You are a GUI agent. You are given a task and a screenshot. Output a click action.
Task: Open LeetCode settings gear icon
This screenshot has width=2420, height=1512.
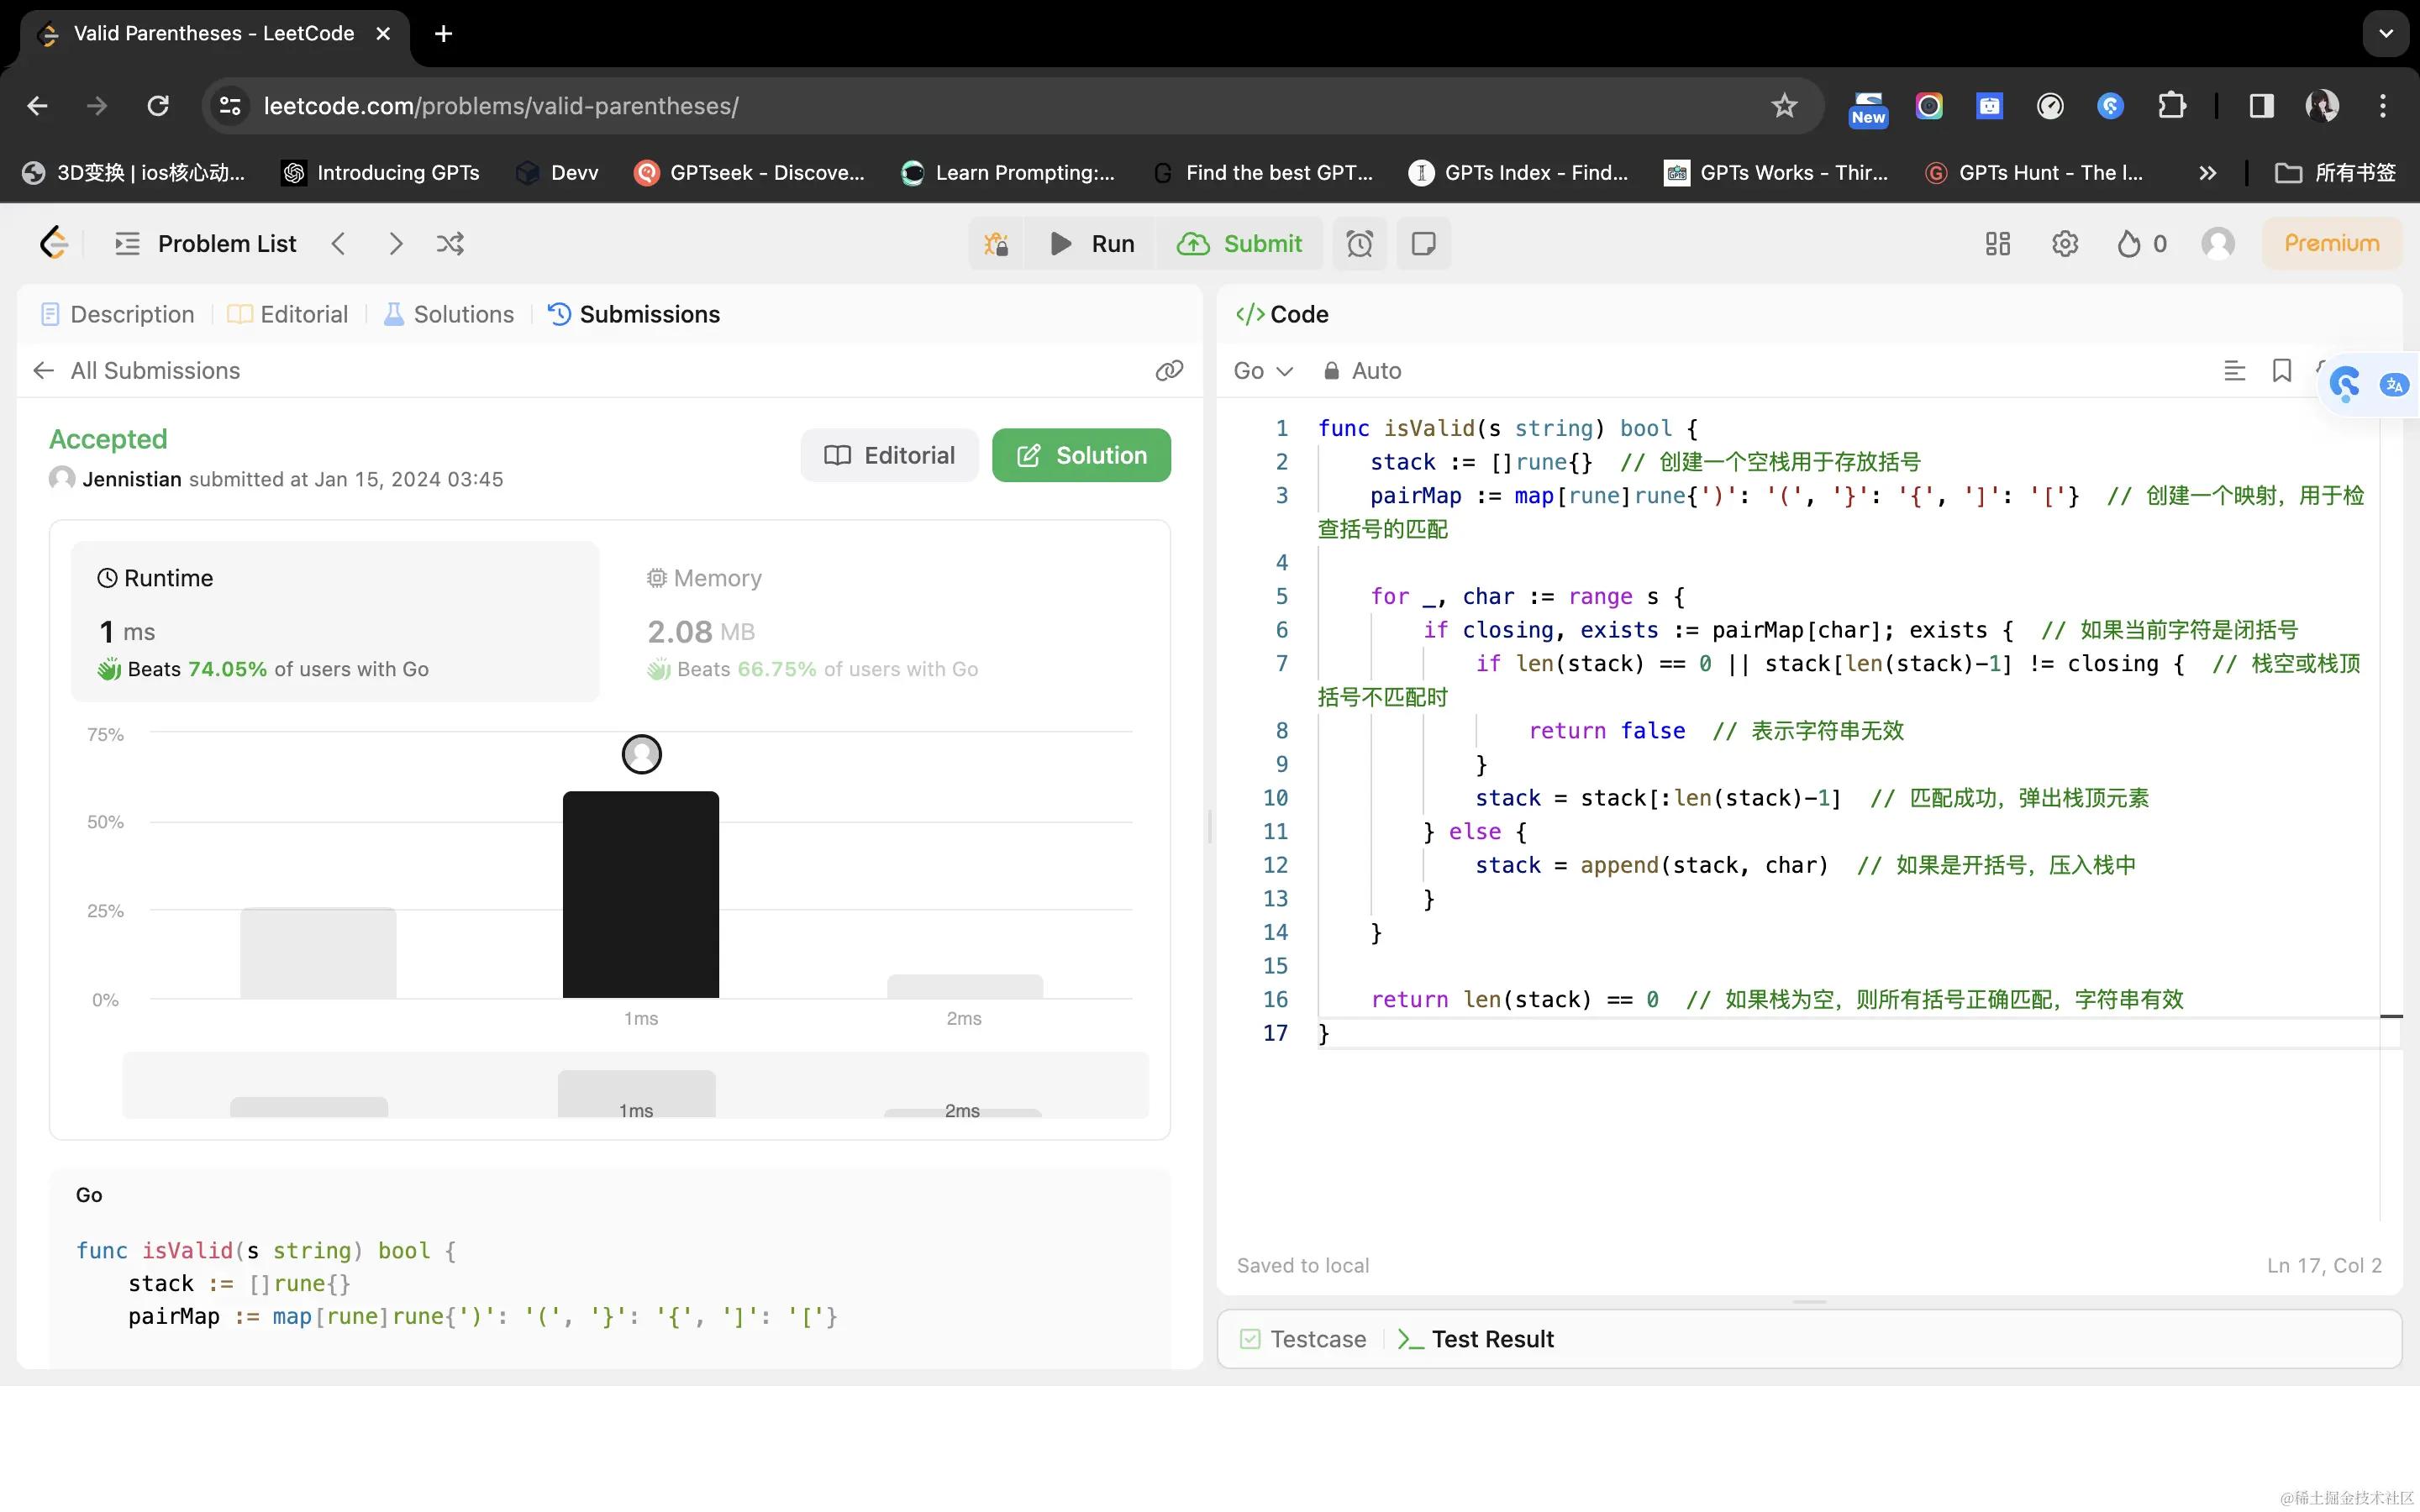pyautogui.click(x=2064, y=244)
